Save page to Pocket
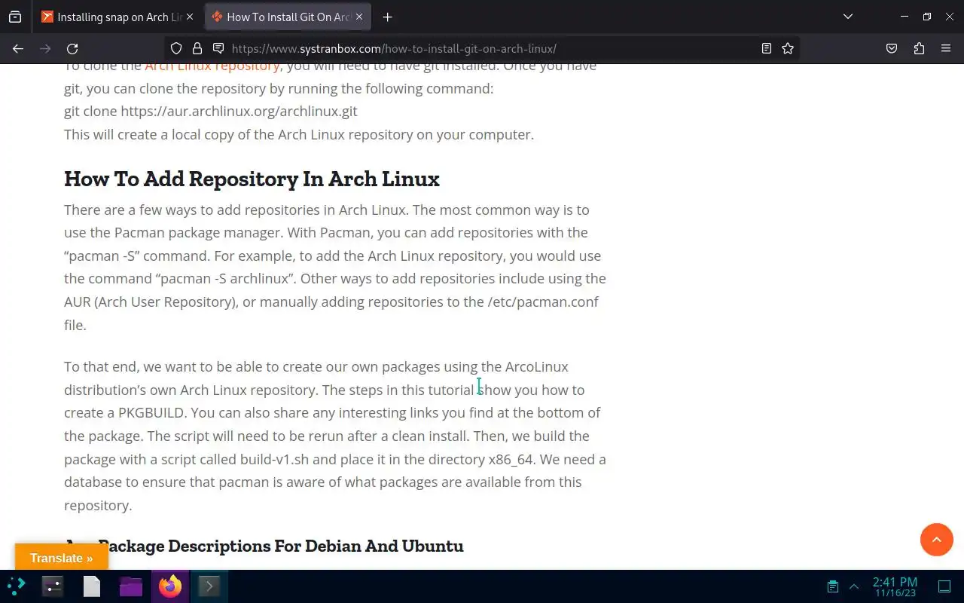The width and height of the screenshot is (964, 603). click(x=892, y=48)
